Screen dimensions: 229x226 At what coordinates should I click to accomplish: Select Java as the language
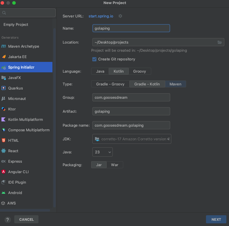tap(100, 71)
